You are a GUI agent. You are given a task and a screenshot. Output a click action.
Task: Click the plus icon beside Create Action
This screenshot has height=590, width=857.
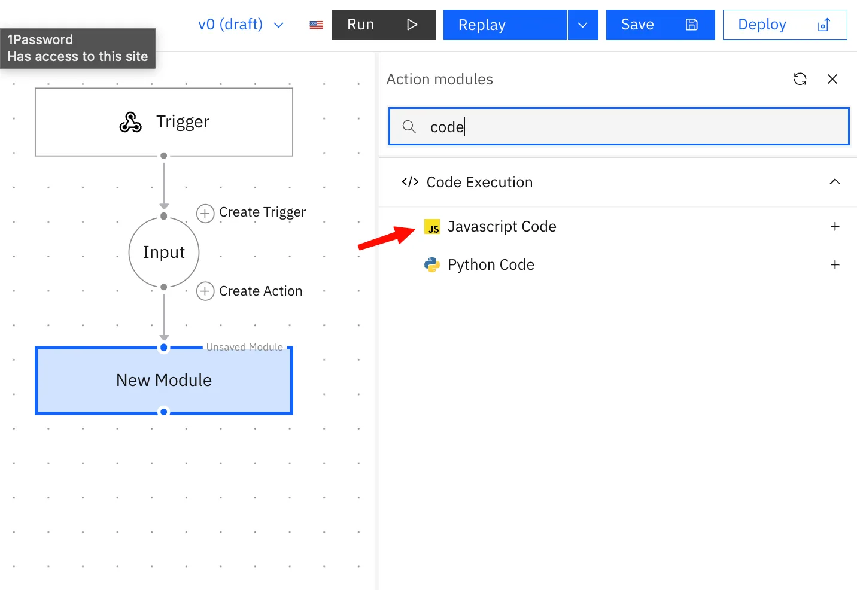(x=205, y=291)
